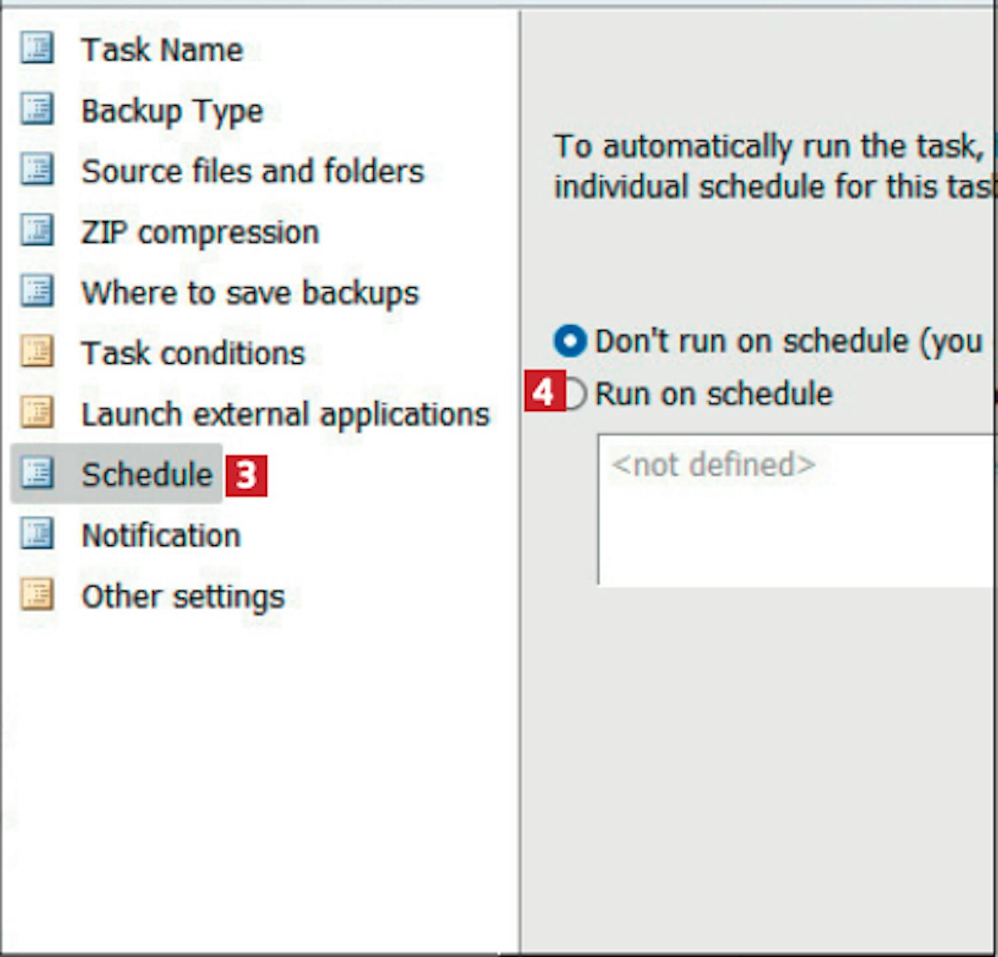Open Source files and folders section
998x957 pixels.
click(252, 171)
